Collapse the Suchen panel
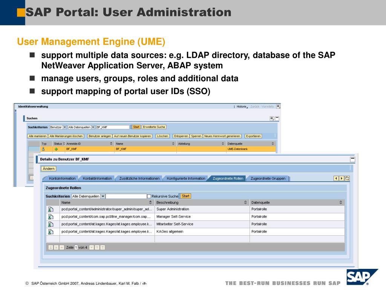386x290 pixels. (x=277, y=118)
